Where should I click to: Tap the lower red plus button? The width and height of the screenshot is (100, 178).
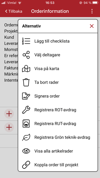pos(9,127)
